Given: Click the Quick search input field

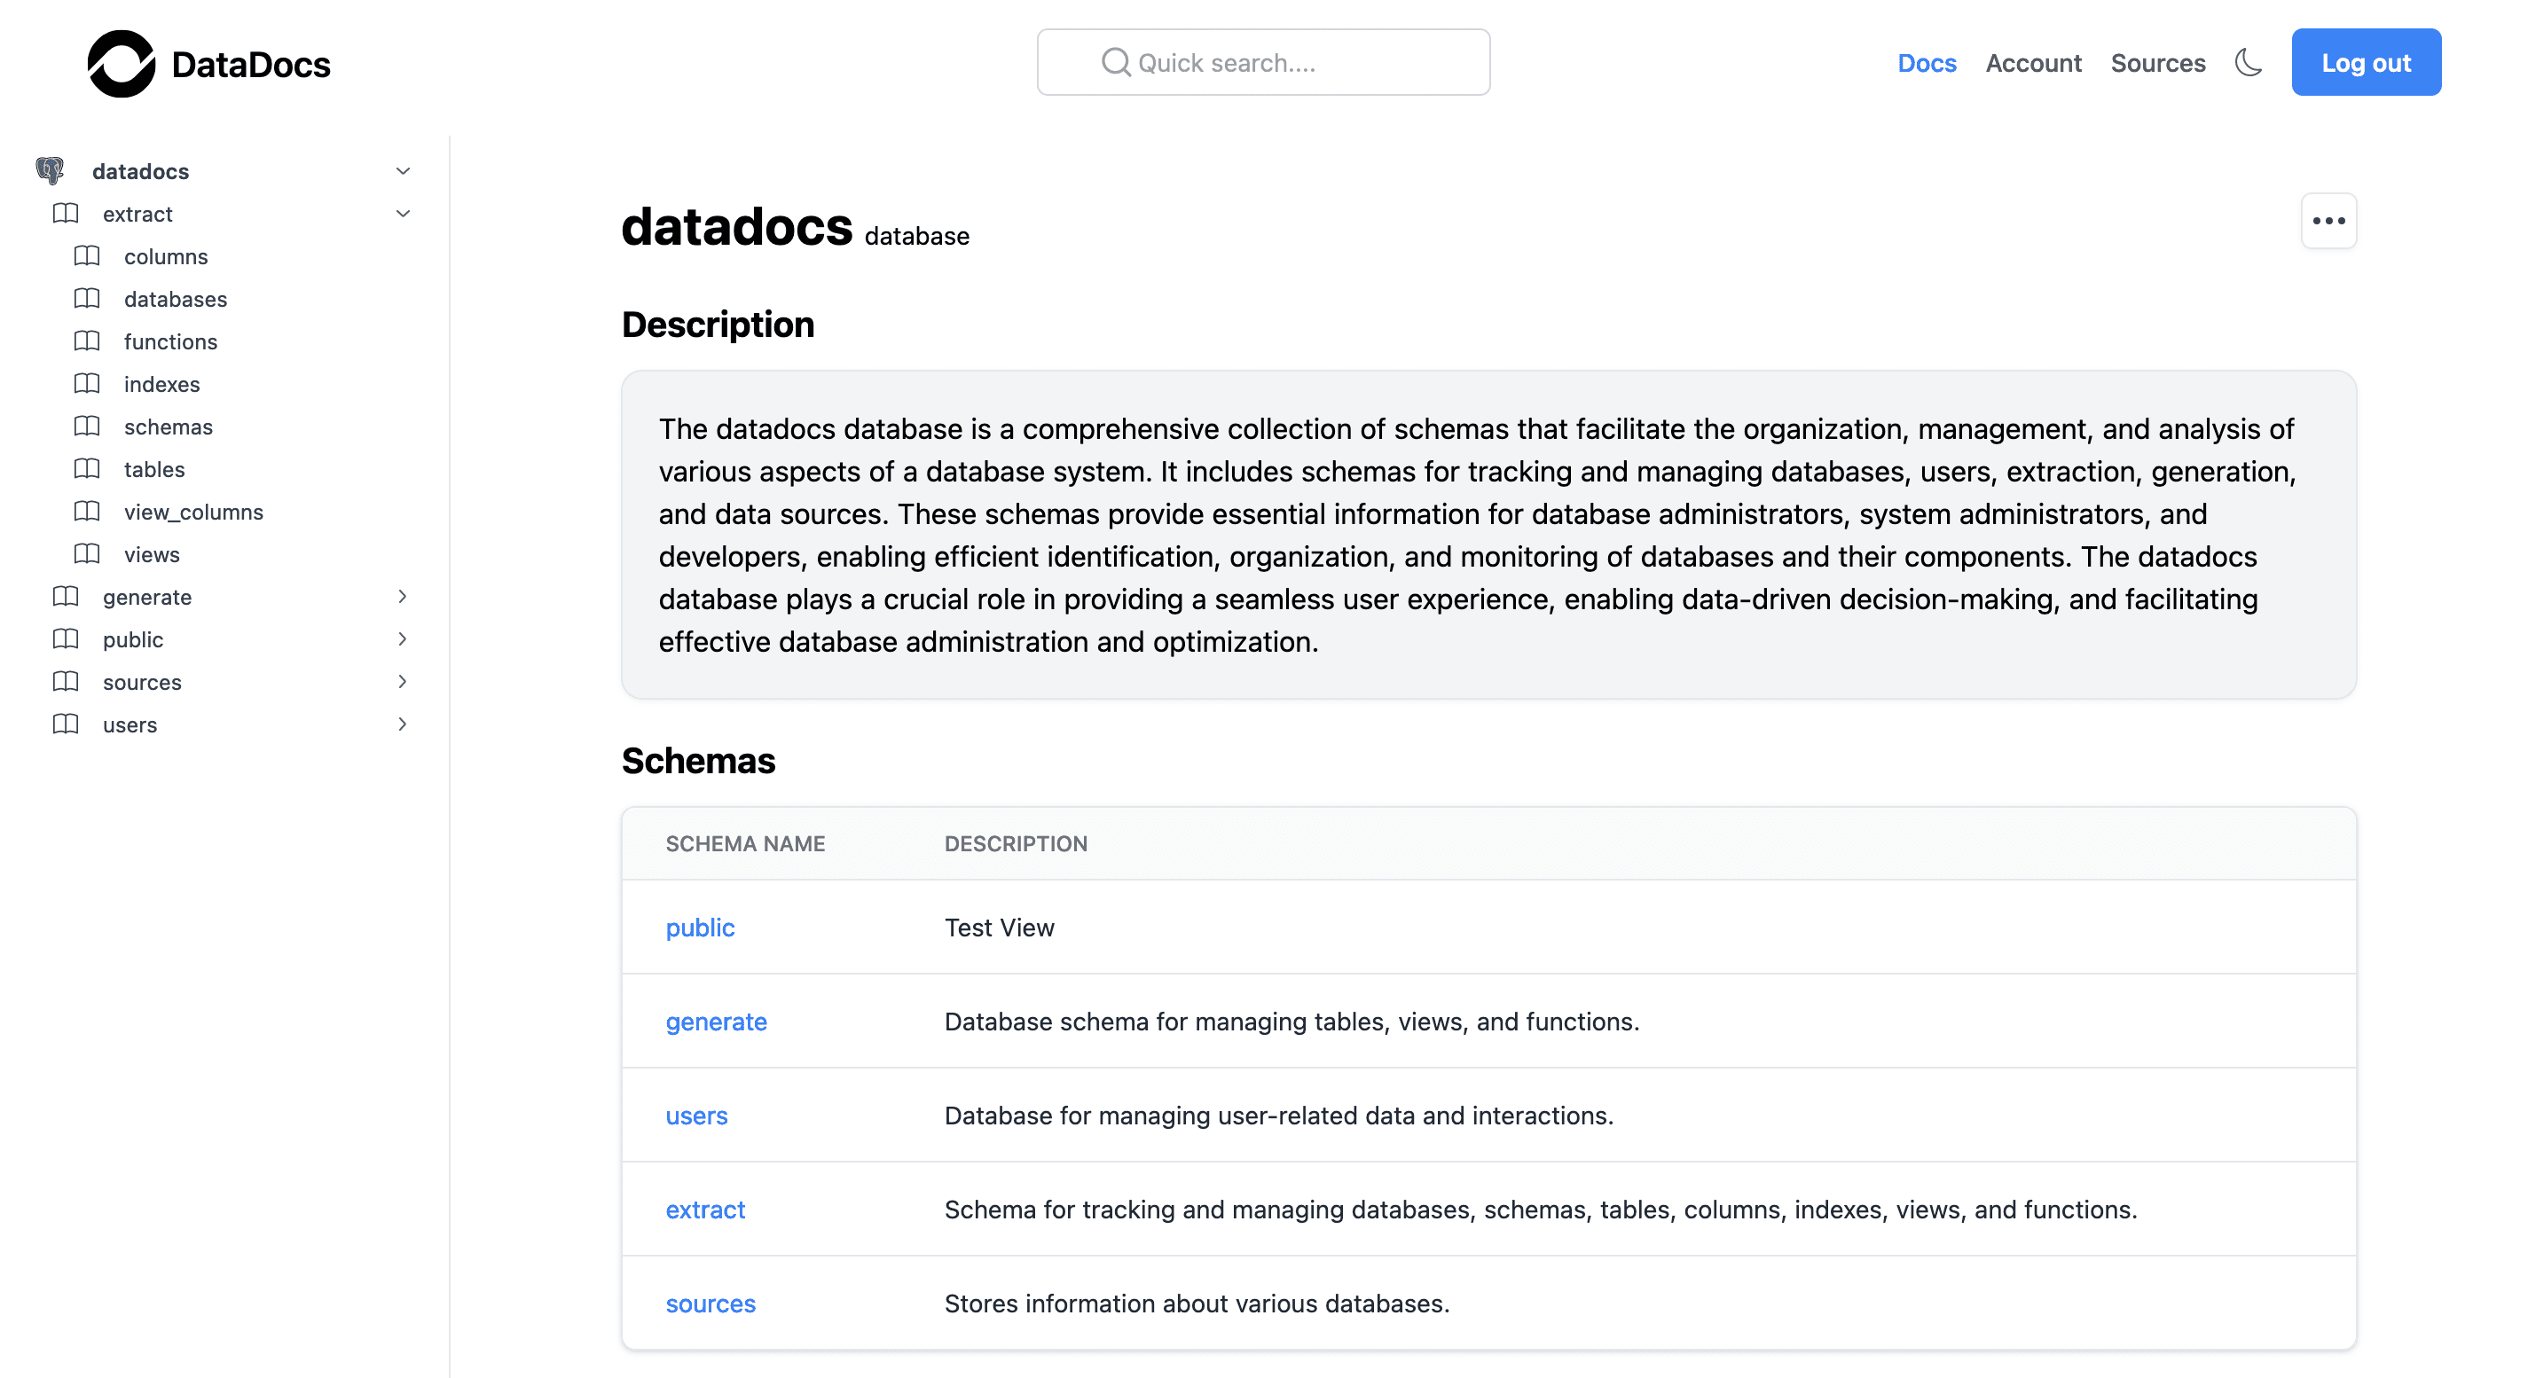Looking at the screenshot, I should coord(1264,61).
